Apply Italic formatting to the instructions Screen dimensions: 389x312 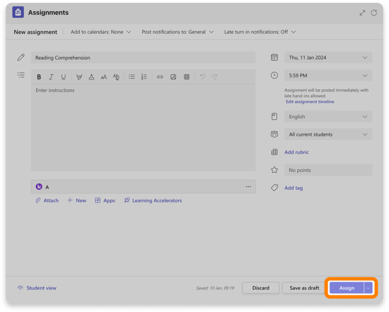pos(51,77)
